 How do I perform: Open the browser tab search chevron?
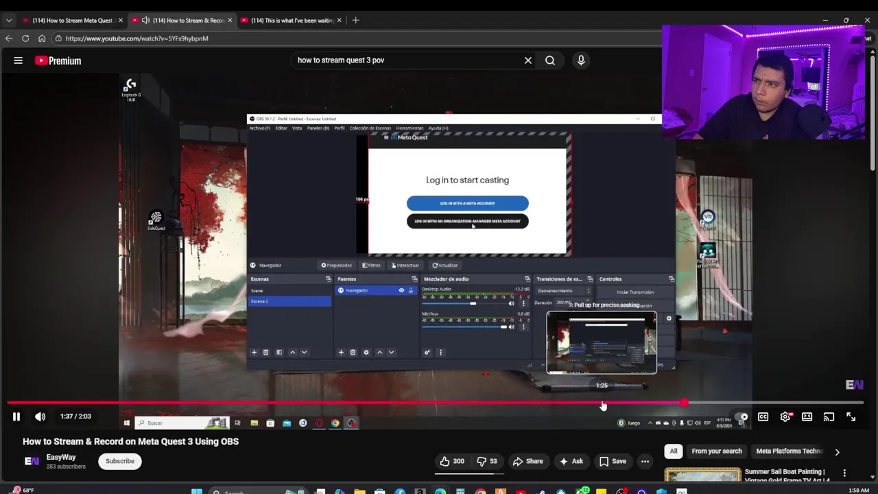[9, 20]
